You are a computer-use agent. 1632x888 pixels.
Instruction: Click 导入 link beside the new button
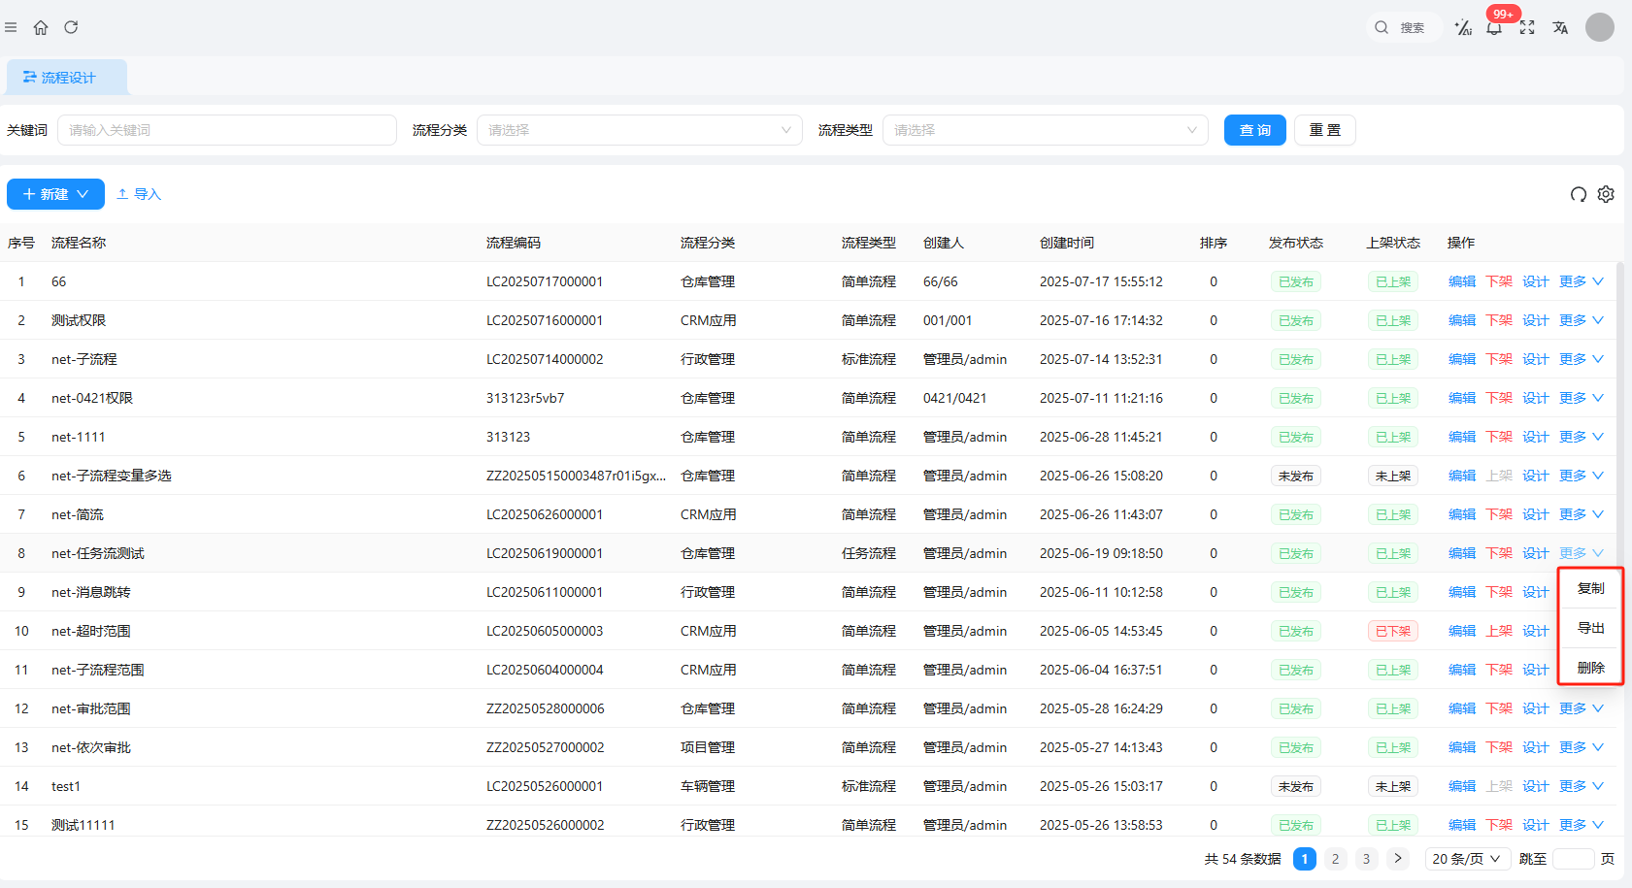coord(139,194)
